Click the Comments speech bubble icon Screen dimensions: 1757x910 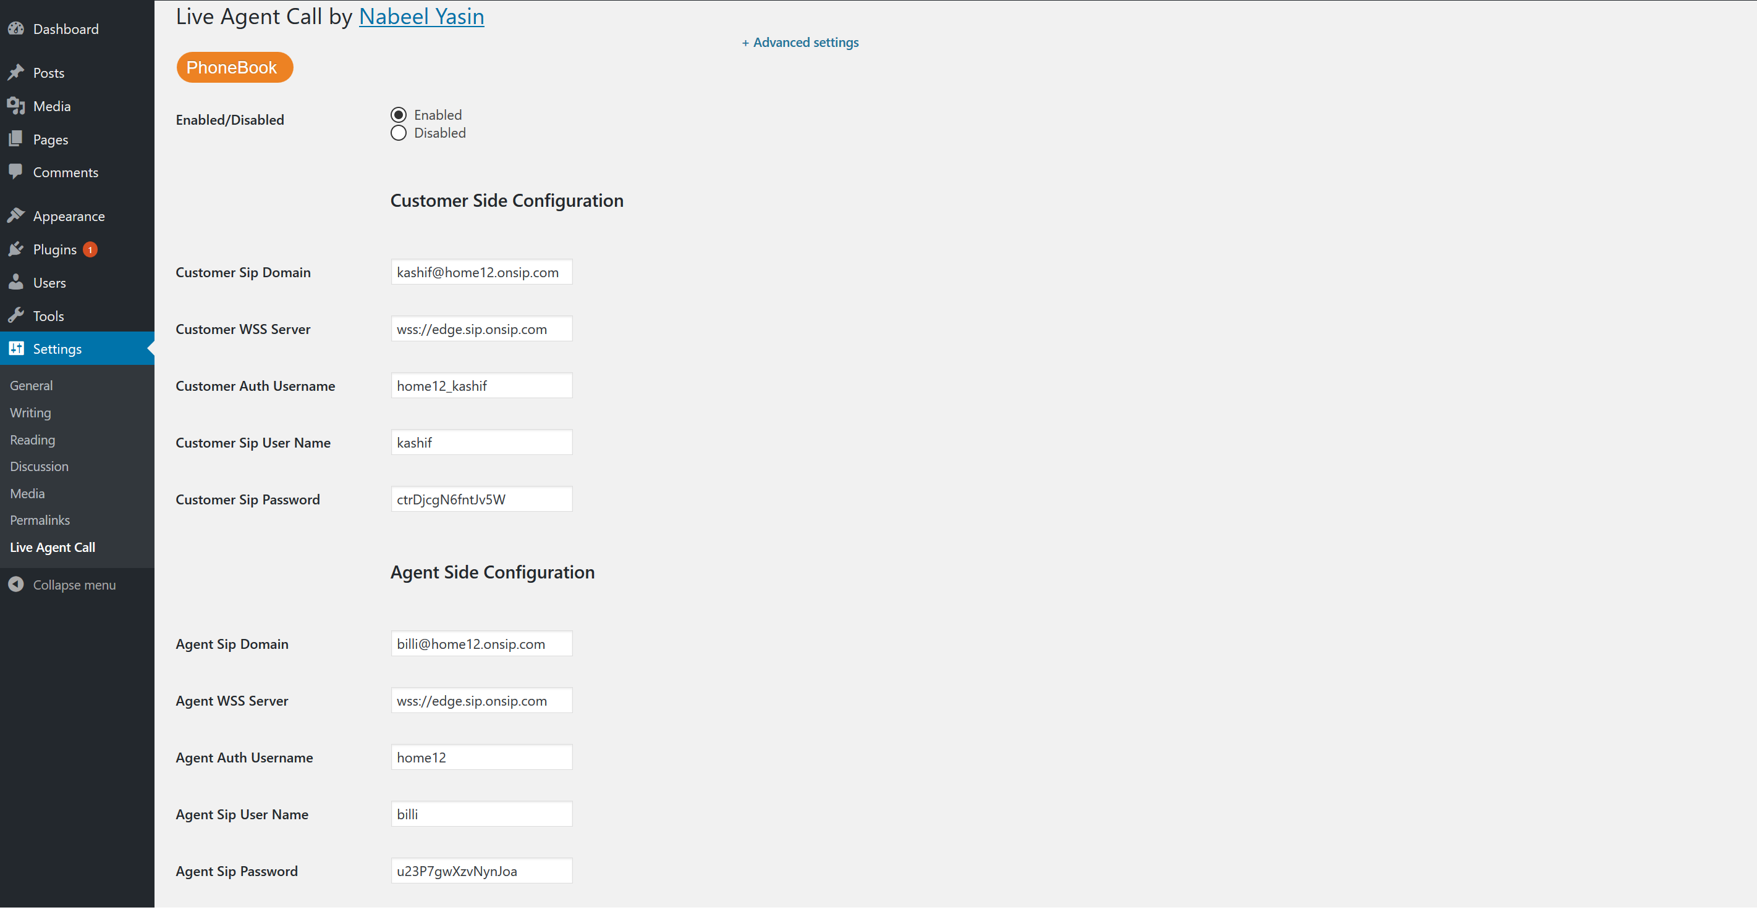point(15,172)
